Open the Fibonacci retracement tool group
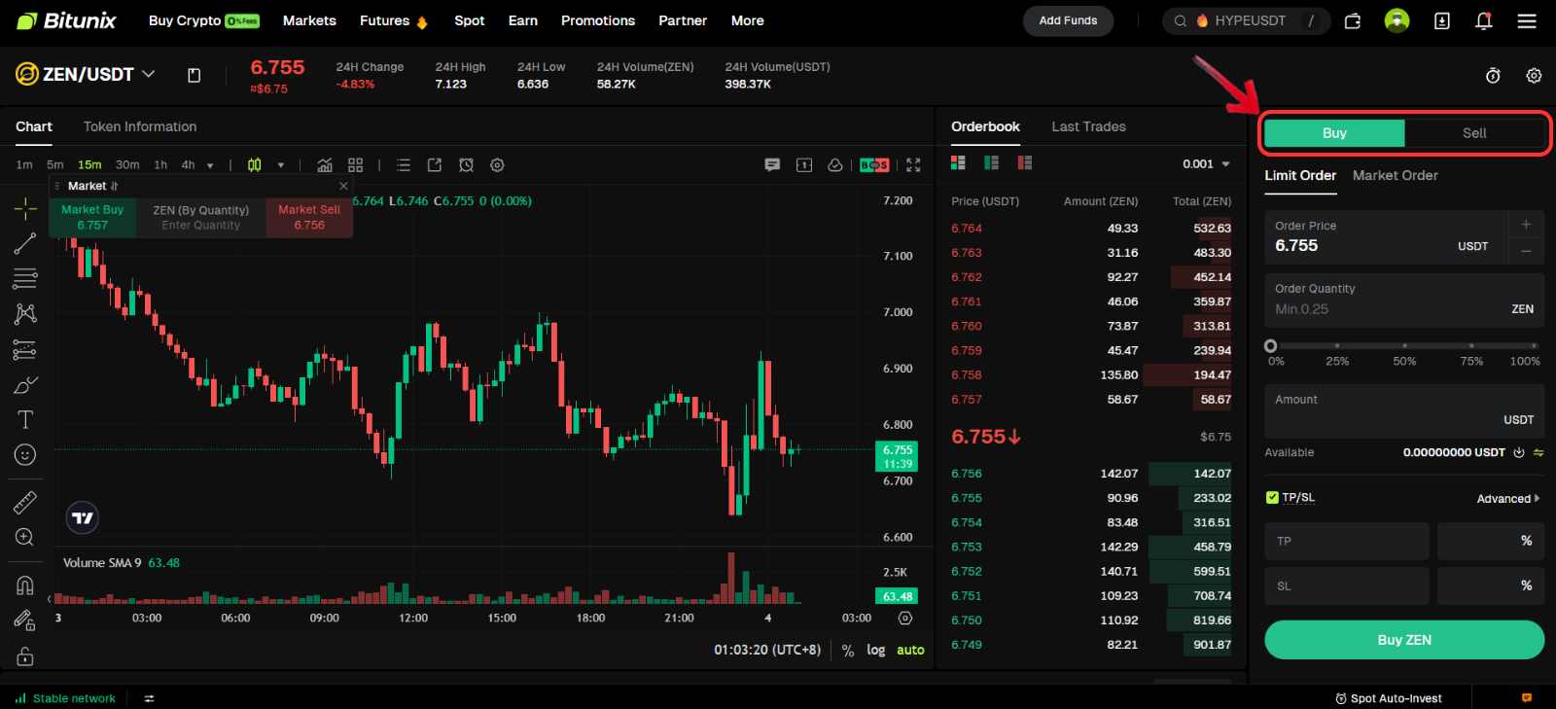The height and width of the screenshot is (709, 1556). point(25,278)
